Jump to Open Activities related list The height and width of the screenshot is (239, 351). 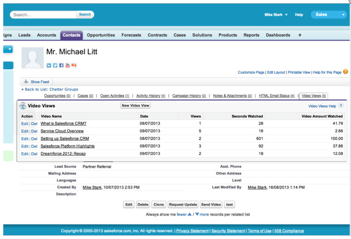pyautogui.click(x=115, y=96)
